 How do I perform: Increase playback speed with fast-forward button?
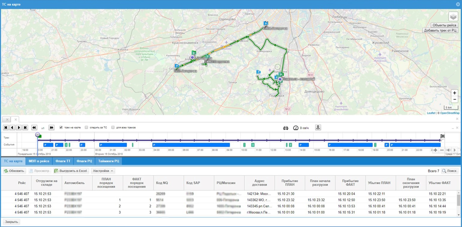tap(52, 128)
